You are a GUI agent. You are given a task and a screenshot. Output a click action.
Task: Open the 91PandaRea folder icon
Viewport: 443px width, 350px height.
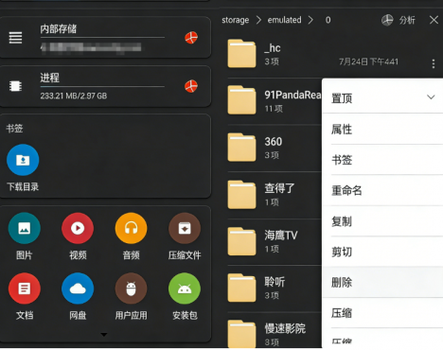[x=241, y=100]
